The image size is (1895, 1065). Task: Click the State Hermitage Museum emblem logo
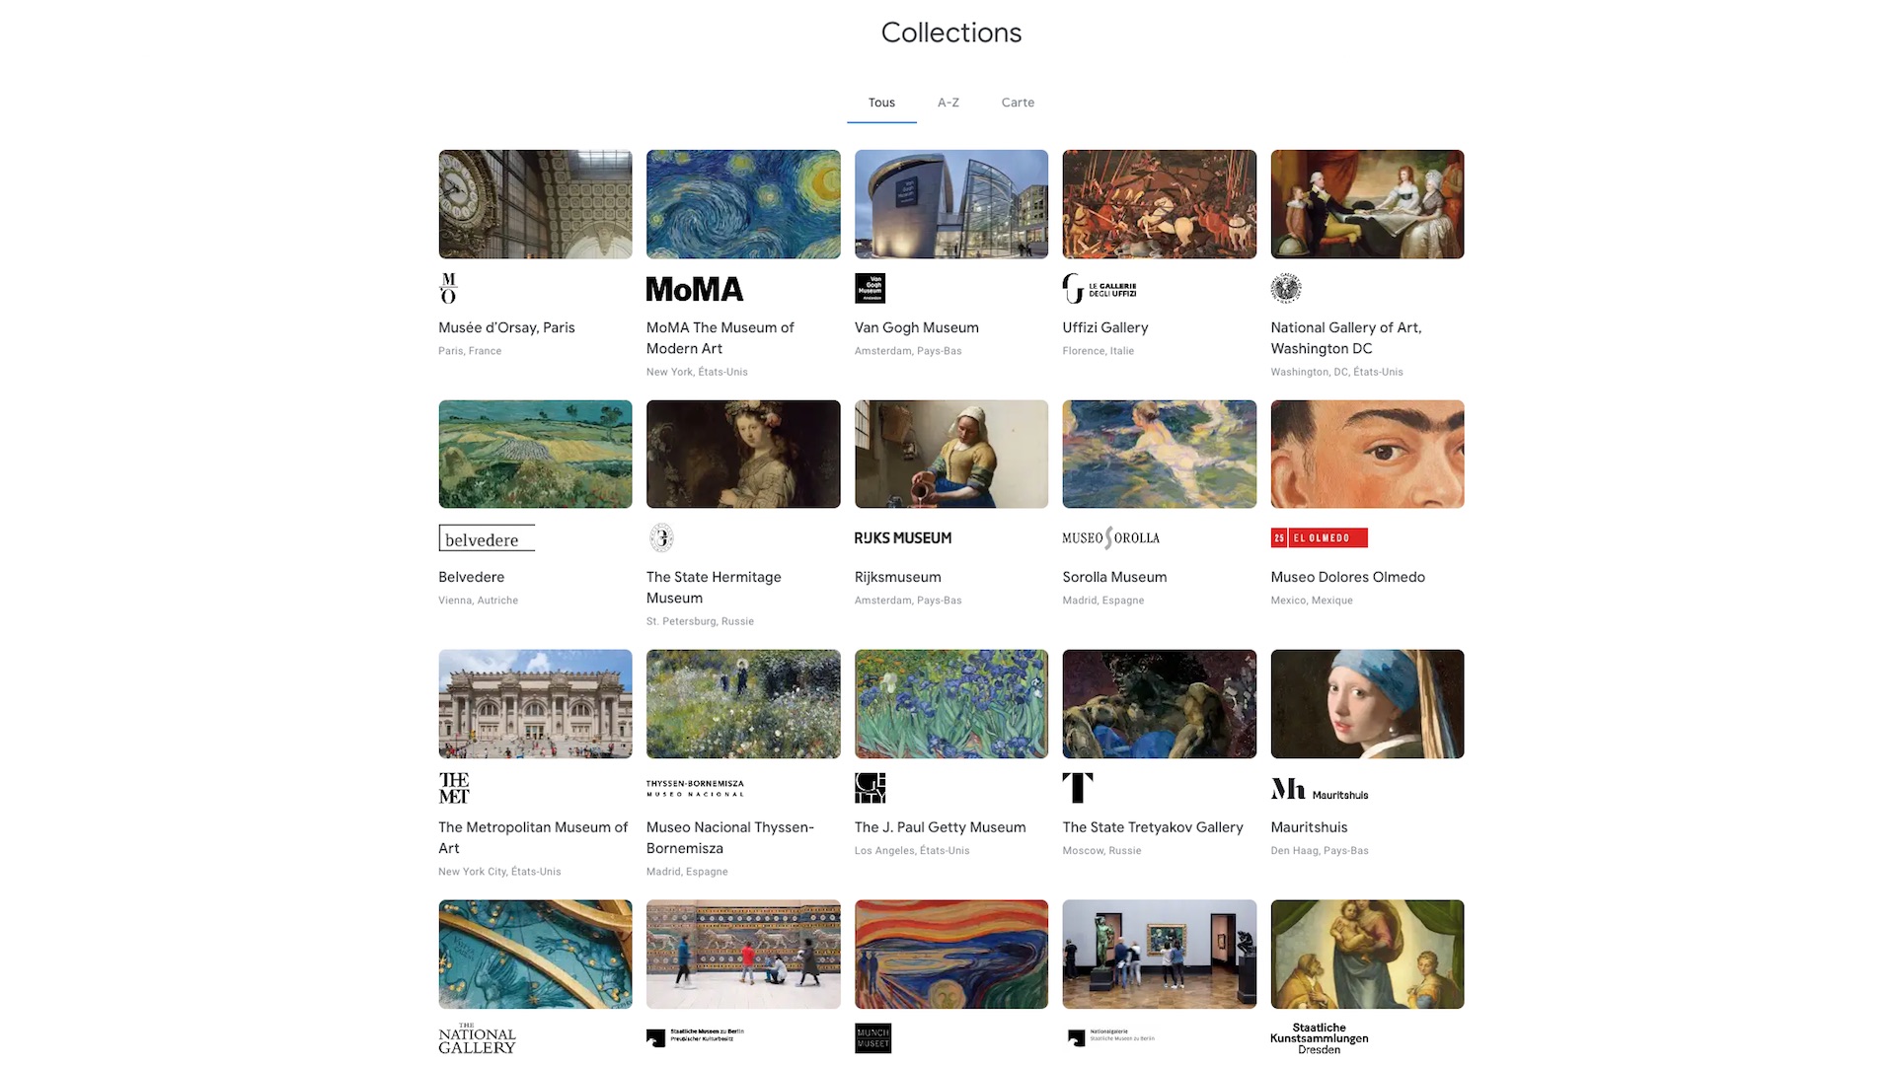tap(661, 537)
